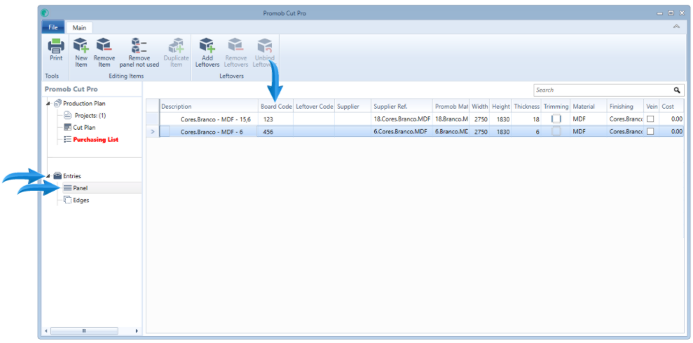Screen dimensions: 693x343
Task: Sort by the Thickness column header
Action: (526, 107)
